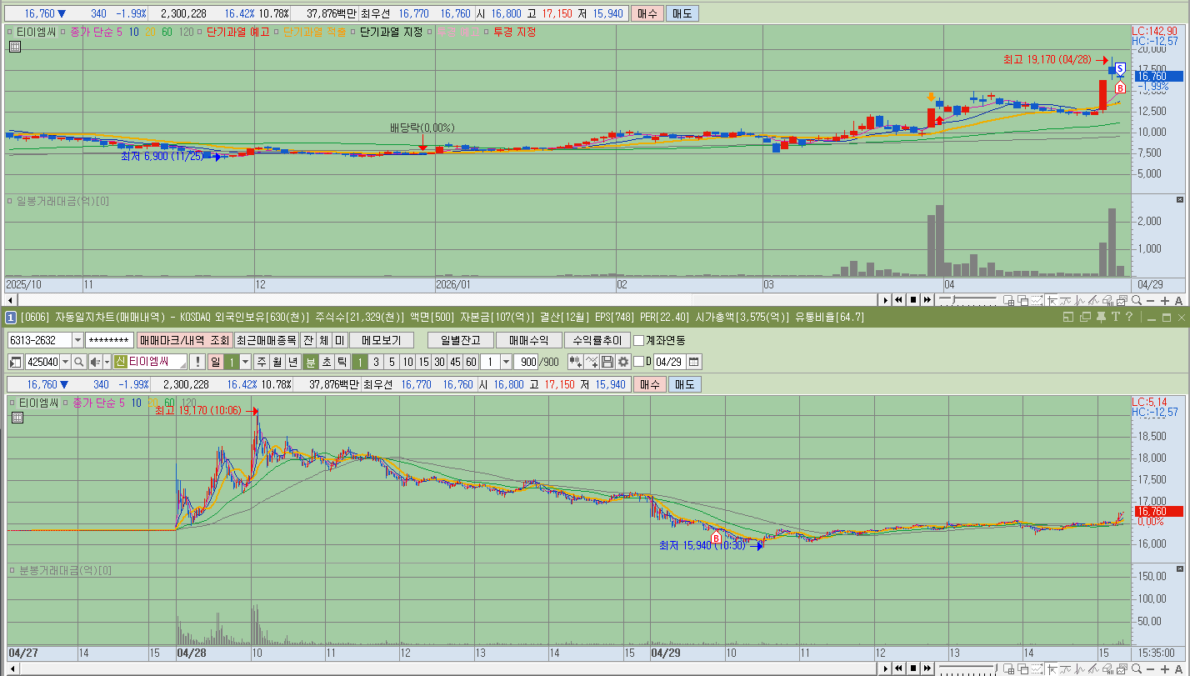Select the 분 minute chart toggle

[311, 362]
